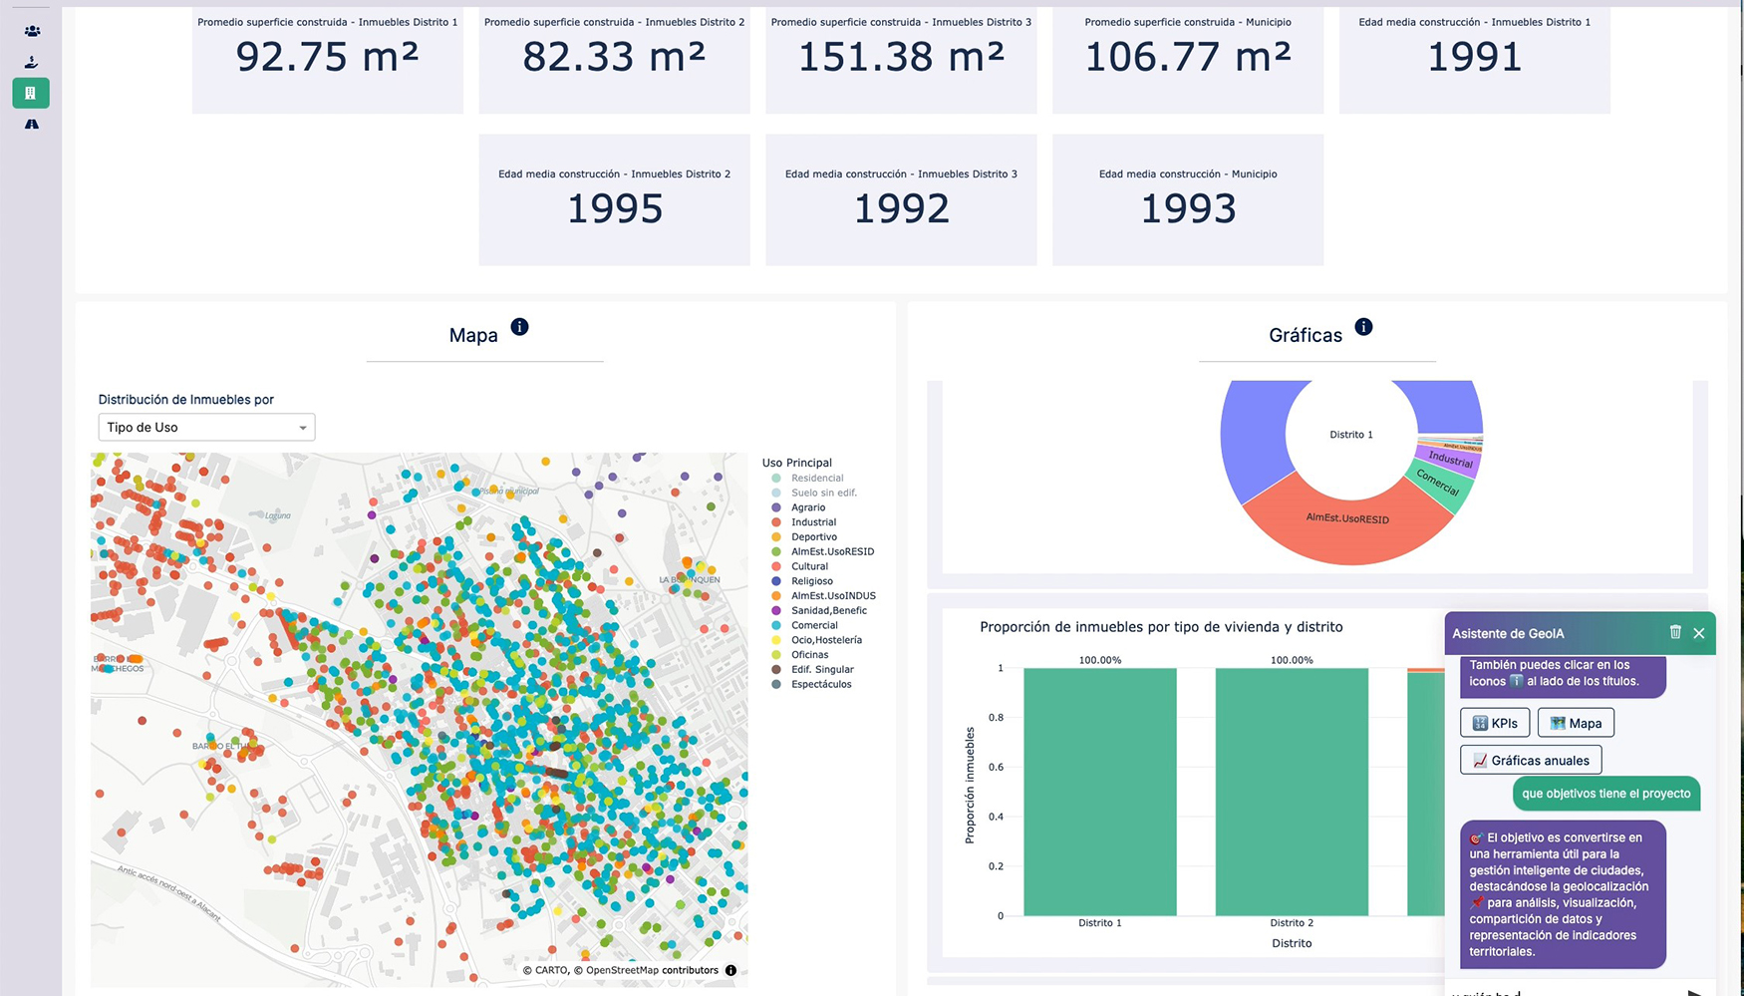Open the roads section in the sidebar
The image size is (1744, 996).
tap(32, 125)
